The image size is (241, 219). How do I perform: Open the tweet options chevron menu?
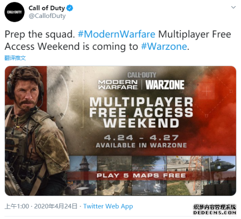(233, 7)
